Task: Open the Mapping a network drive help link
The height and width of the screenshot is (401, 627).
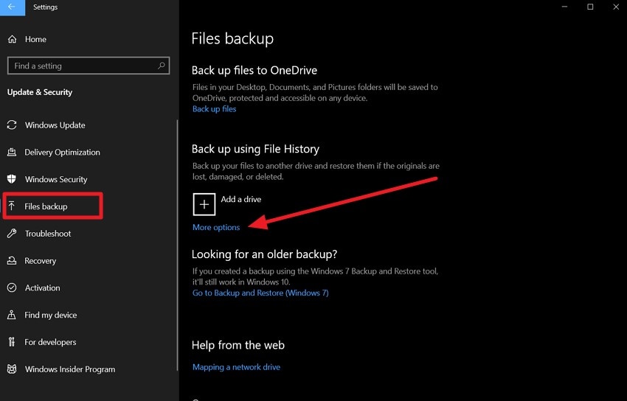Action: pyautogui.click(x=236, y=367)
